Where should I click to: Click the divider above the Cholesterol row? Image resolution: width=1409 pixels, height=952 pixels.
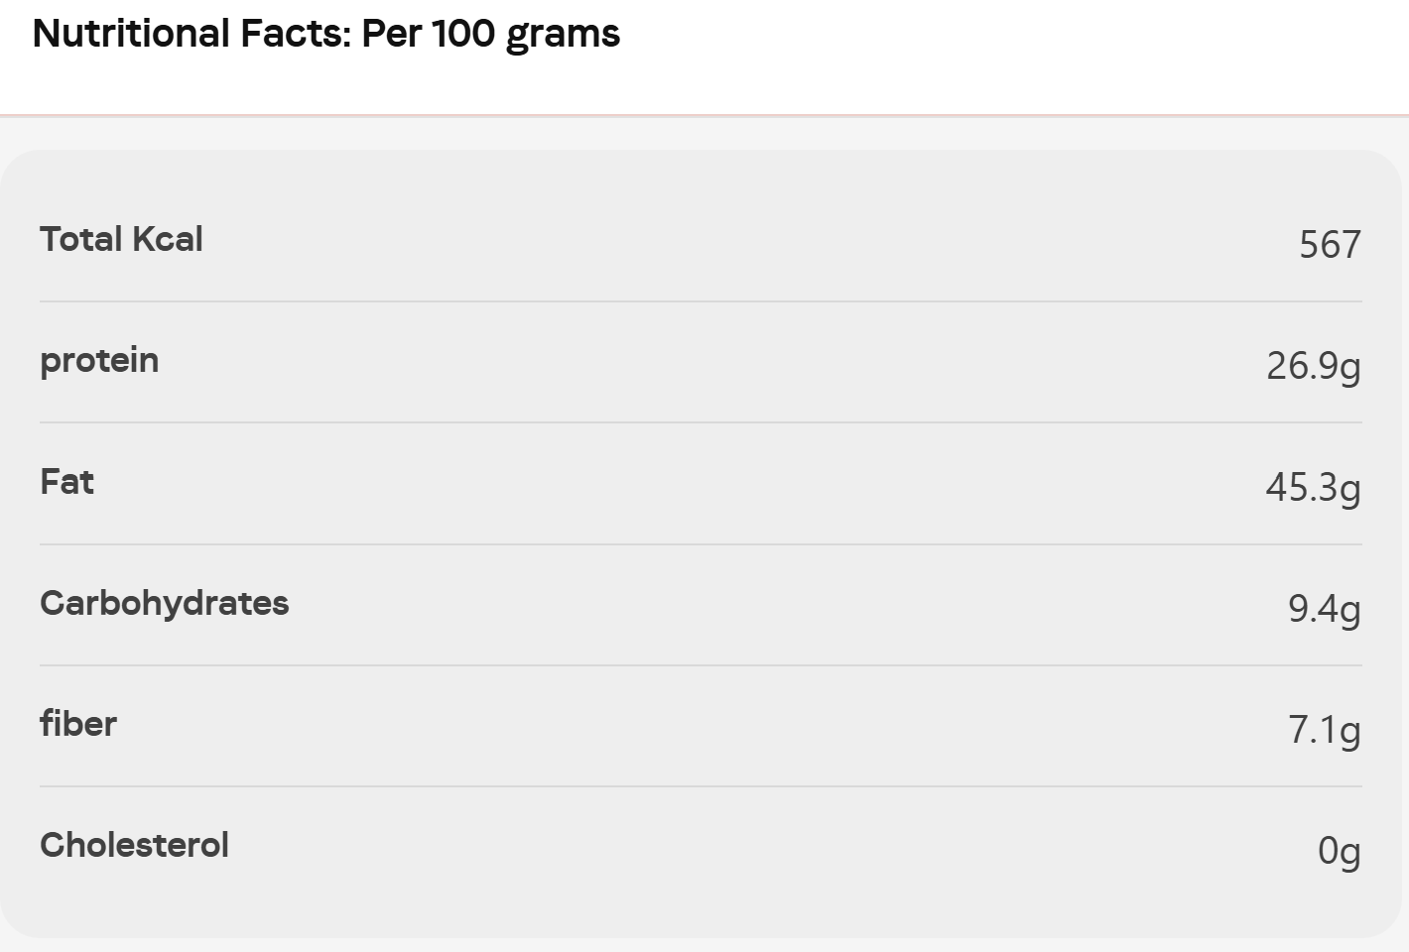701,786
